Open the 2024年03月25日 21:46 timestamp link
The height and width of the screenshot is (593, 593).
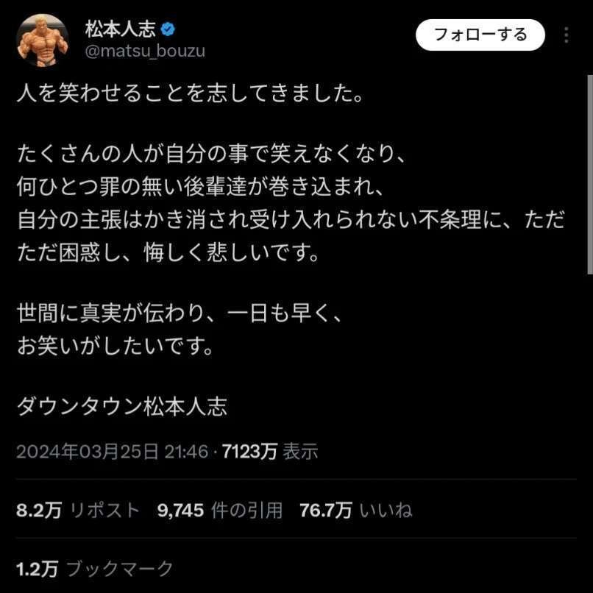point(113,451)
